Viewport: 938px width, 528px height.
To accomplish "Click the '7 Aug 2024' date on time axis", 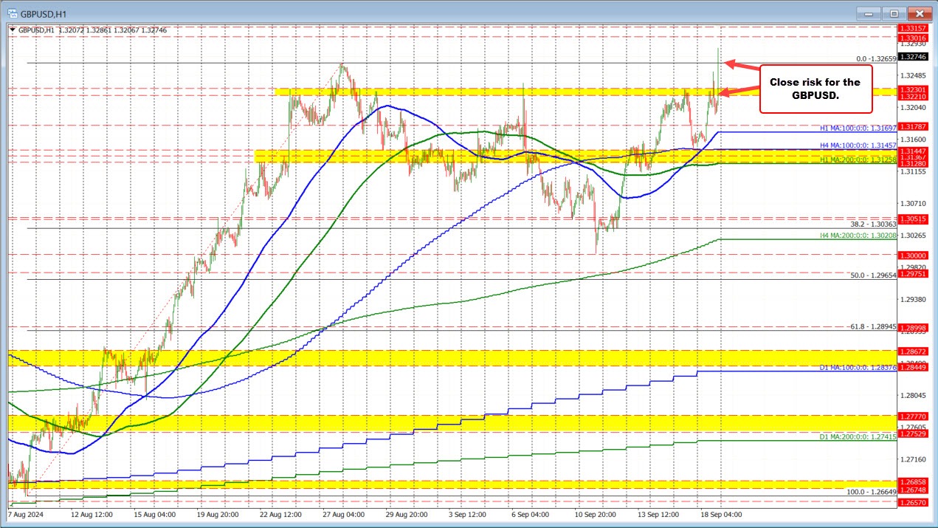I will point(27,514).
